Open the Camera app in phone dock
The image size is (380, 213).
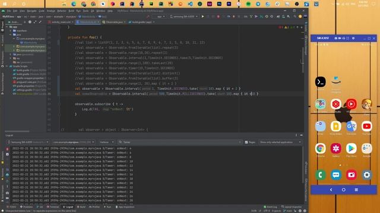351,175
